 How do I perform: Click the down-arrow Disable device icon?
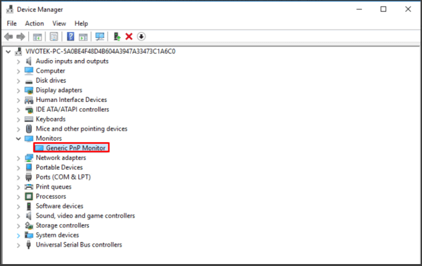pos(141,37)
